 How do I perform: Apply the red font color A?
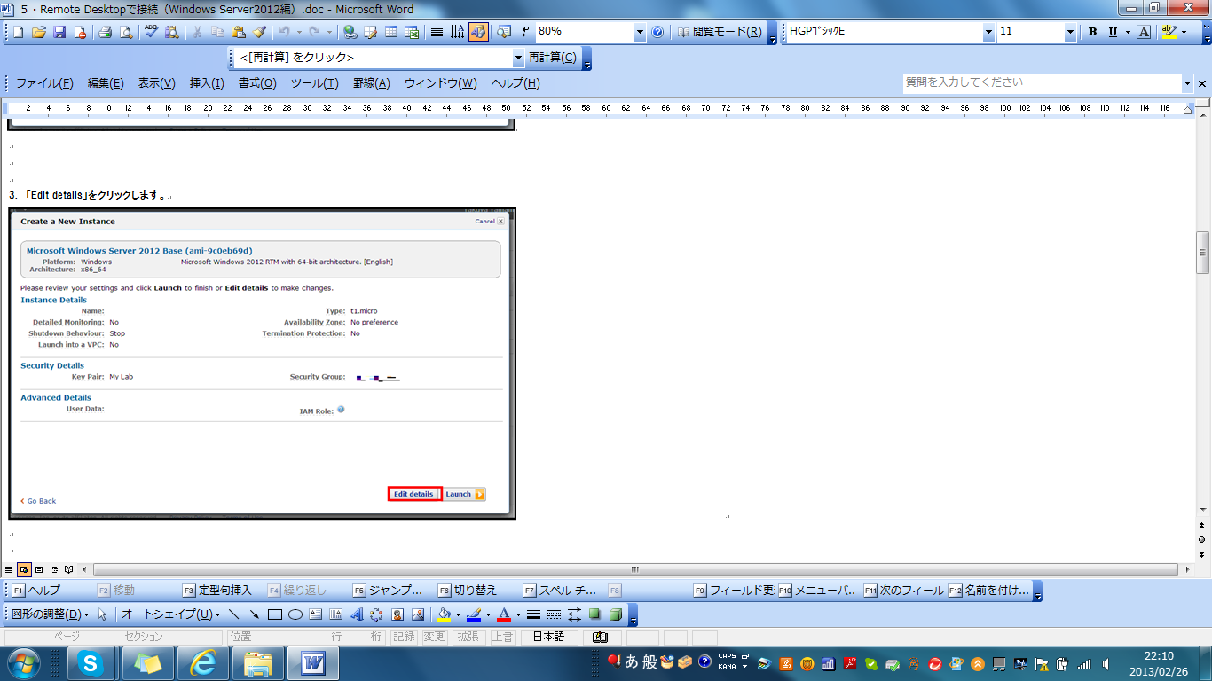coord(504,614)
